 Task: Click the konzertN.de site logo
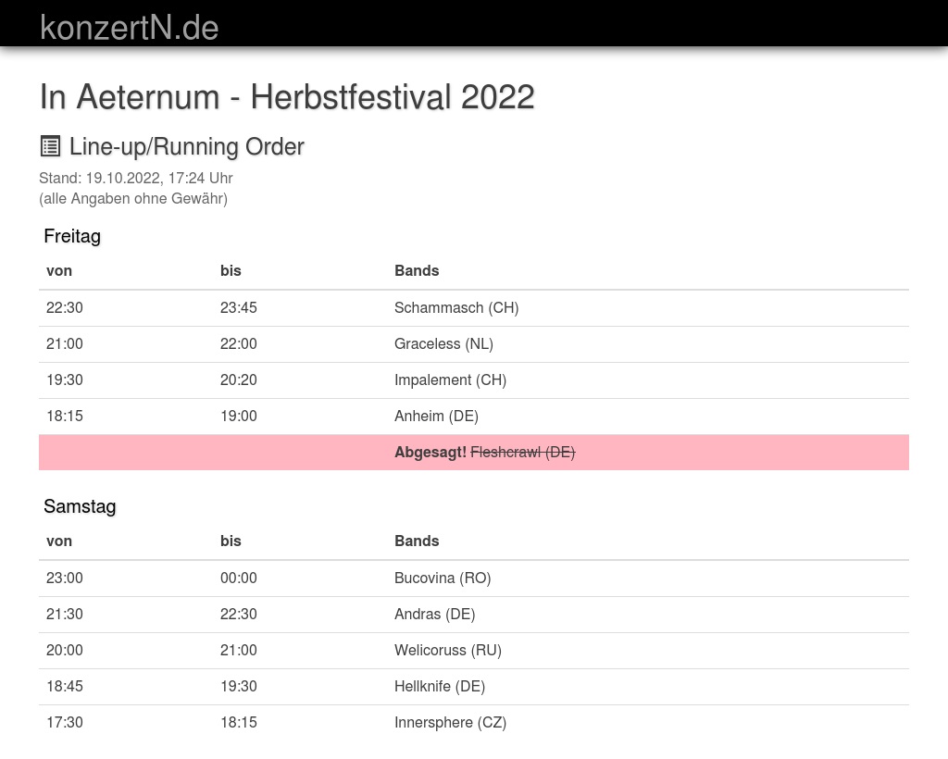129,28
